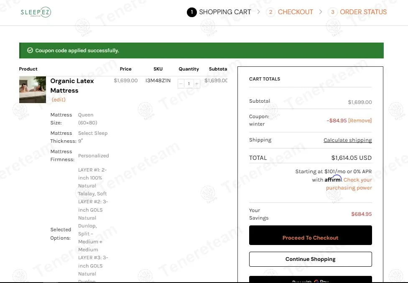The width and height of the screenshot is (408, 283).
Task: Click the arrow before ORDER STATUS step
Action: click(x=321, y=12)
